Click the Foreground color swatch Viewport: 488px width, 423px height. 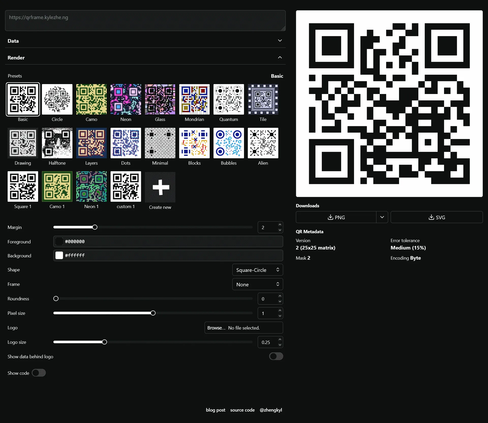59,241
